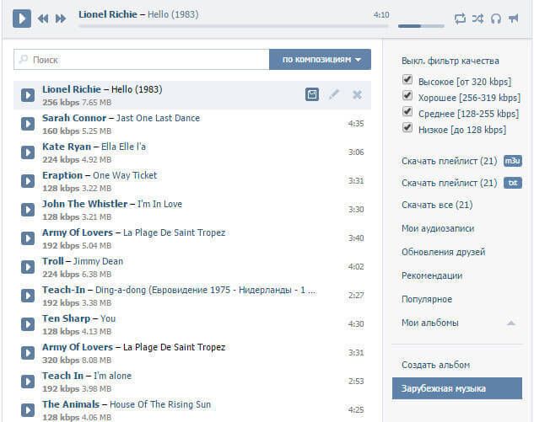Click the megaphone broadcast icon

(513, 19)
